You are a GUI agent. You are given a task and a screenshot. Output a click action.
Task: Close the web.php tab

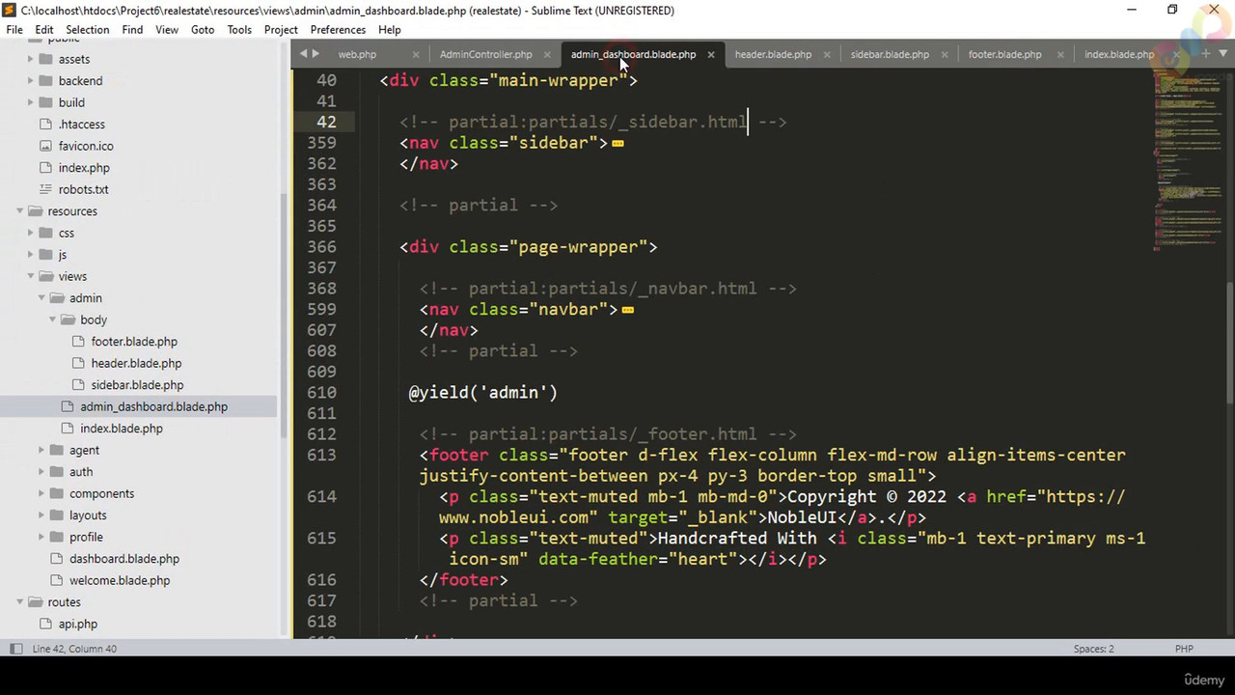(x=416, y=55)
